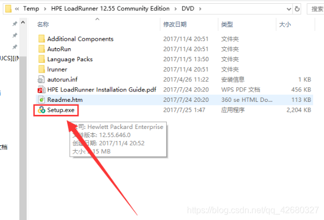324x220 pixels.
Task: Sort files by the 修改日期 column header
Action: coord(175,24)
